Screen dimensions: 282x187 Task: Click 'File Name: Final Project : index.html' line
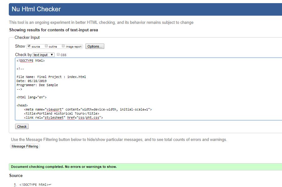51,77
